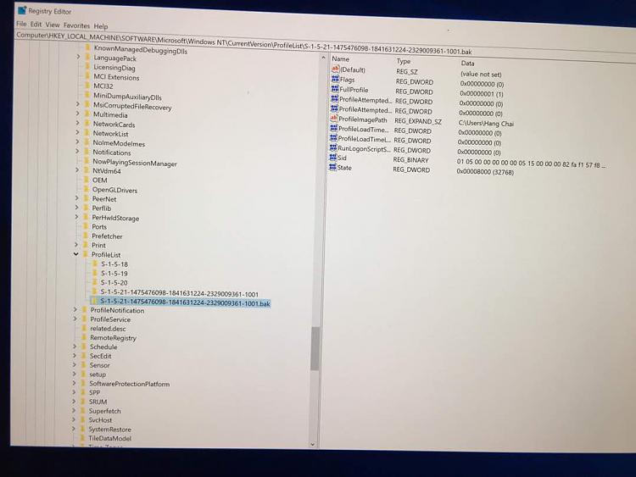Select the S-1-5-20 folder icon
This screenshot has width=636, height=477.
pyautogui.click(x=94, y=282)
